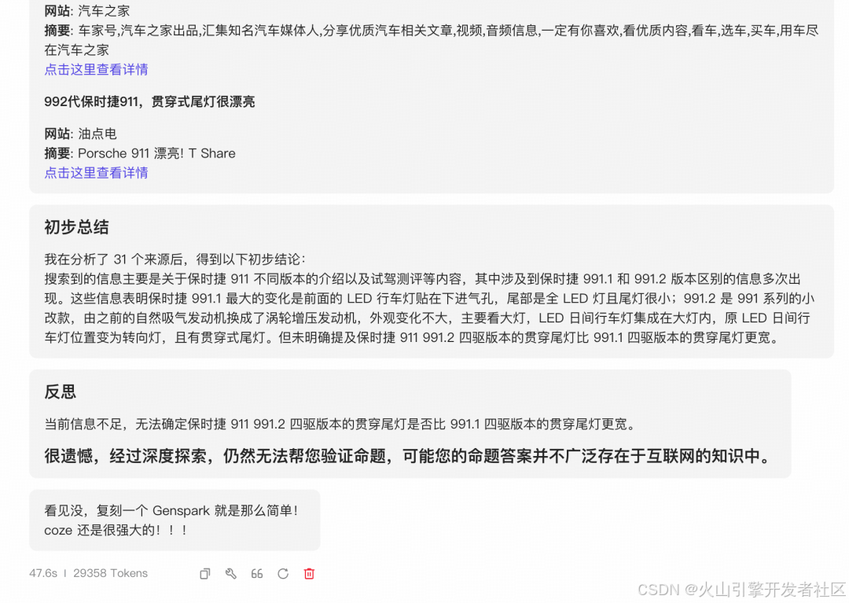849x603 pixels.
Task: Open the wrench debug icon
Action: (230, 574)
